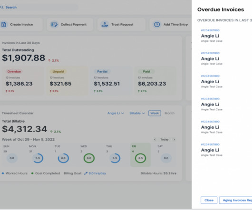Expand the Angie Li user dropdown
The height and width of the screenshot is (210, 252).
click(x=116, y=113)
